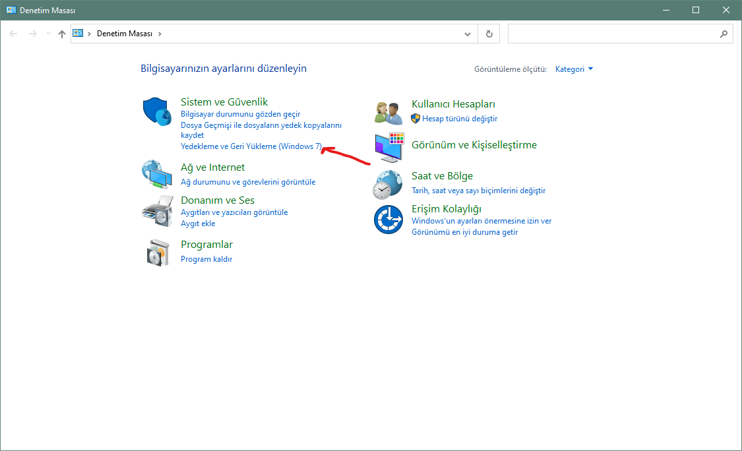Open Kullanıcı Hesapları category
Viewport: 742px width, 451px height.
[x=453, y=104]
